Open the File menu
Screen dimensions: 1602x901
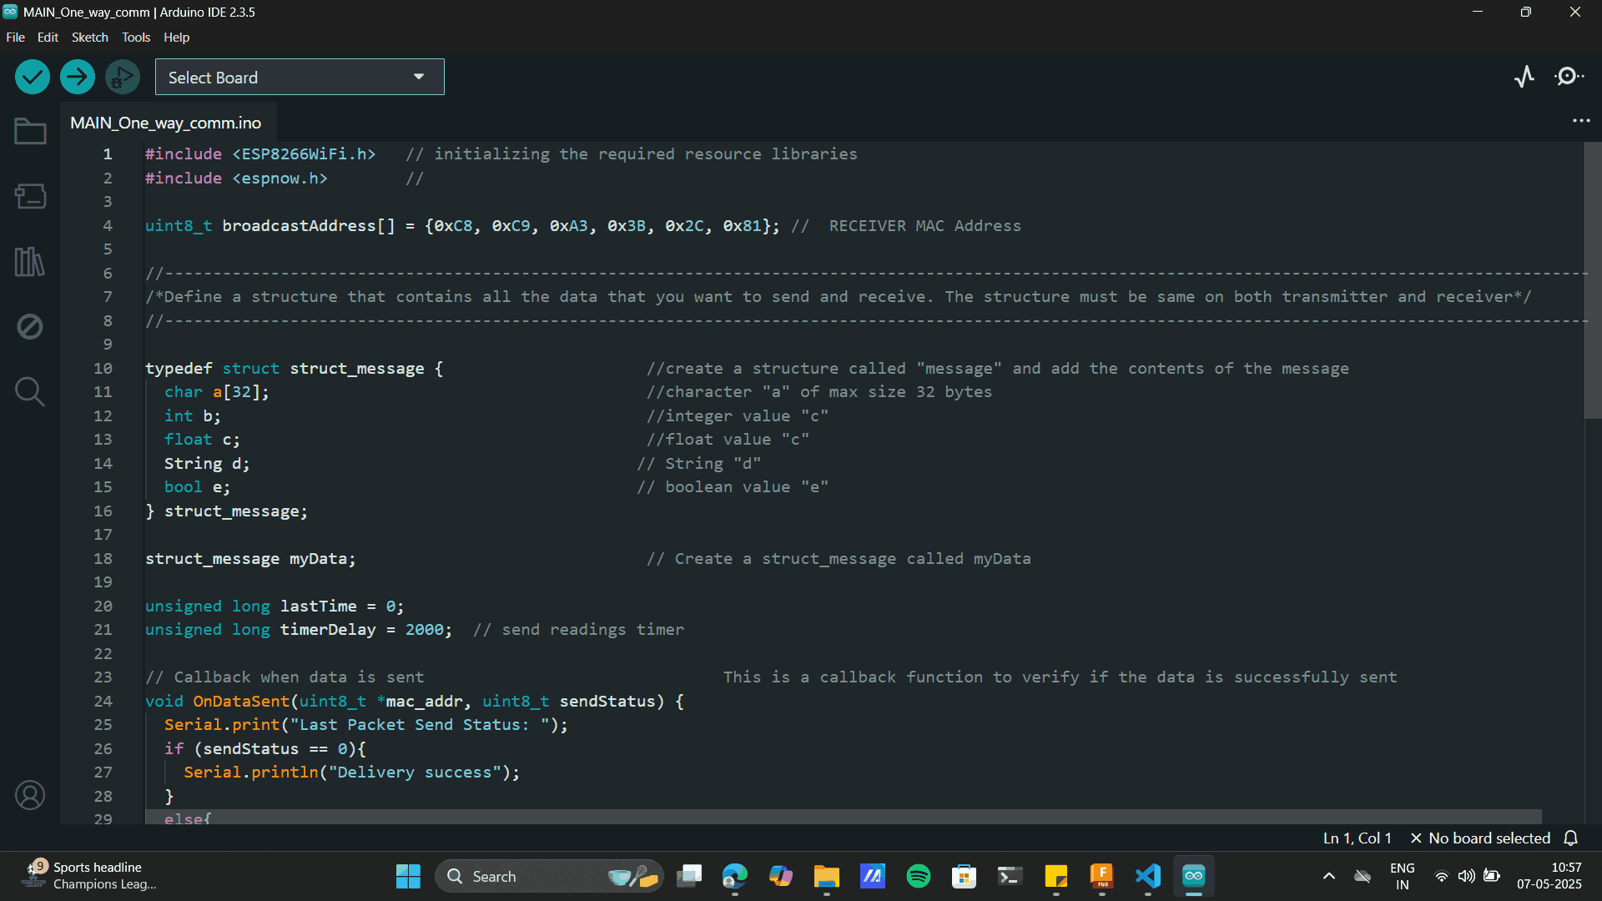coord(15,38)
